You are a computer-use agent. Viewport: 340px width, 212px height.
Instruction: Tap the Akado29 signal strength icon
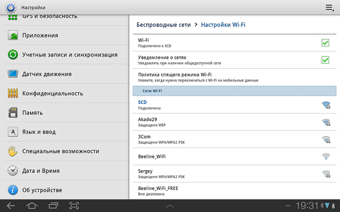tap(326, 122)
